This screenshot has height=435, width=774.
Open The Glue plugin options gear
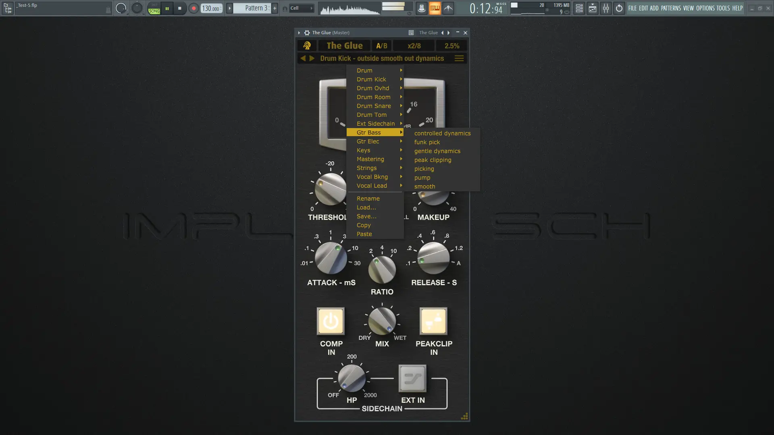click(307, 33)
